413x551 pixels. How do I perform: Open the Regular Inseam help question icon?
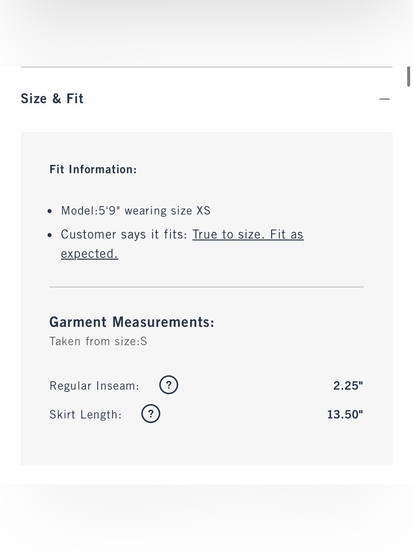[x=169, y=385]
